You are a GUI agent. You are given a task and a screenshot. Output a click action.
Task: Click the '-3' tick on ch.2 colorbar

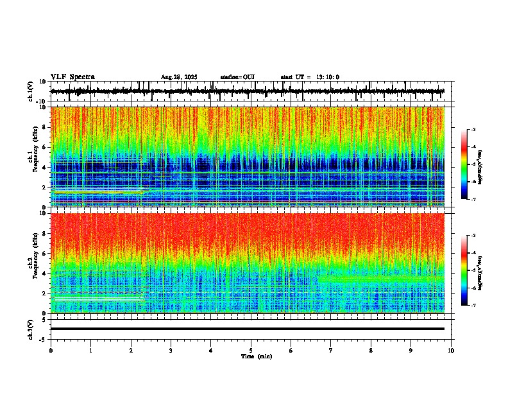[x=473, y=236]
